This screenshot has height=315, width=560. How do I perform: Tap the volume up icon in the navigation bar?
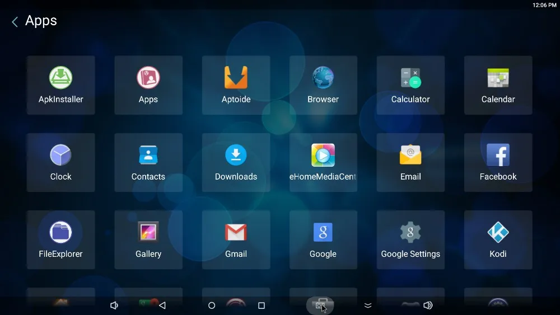pyautogui.click(x=428, y=305)
